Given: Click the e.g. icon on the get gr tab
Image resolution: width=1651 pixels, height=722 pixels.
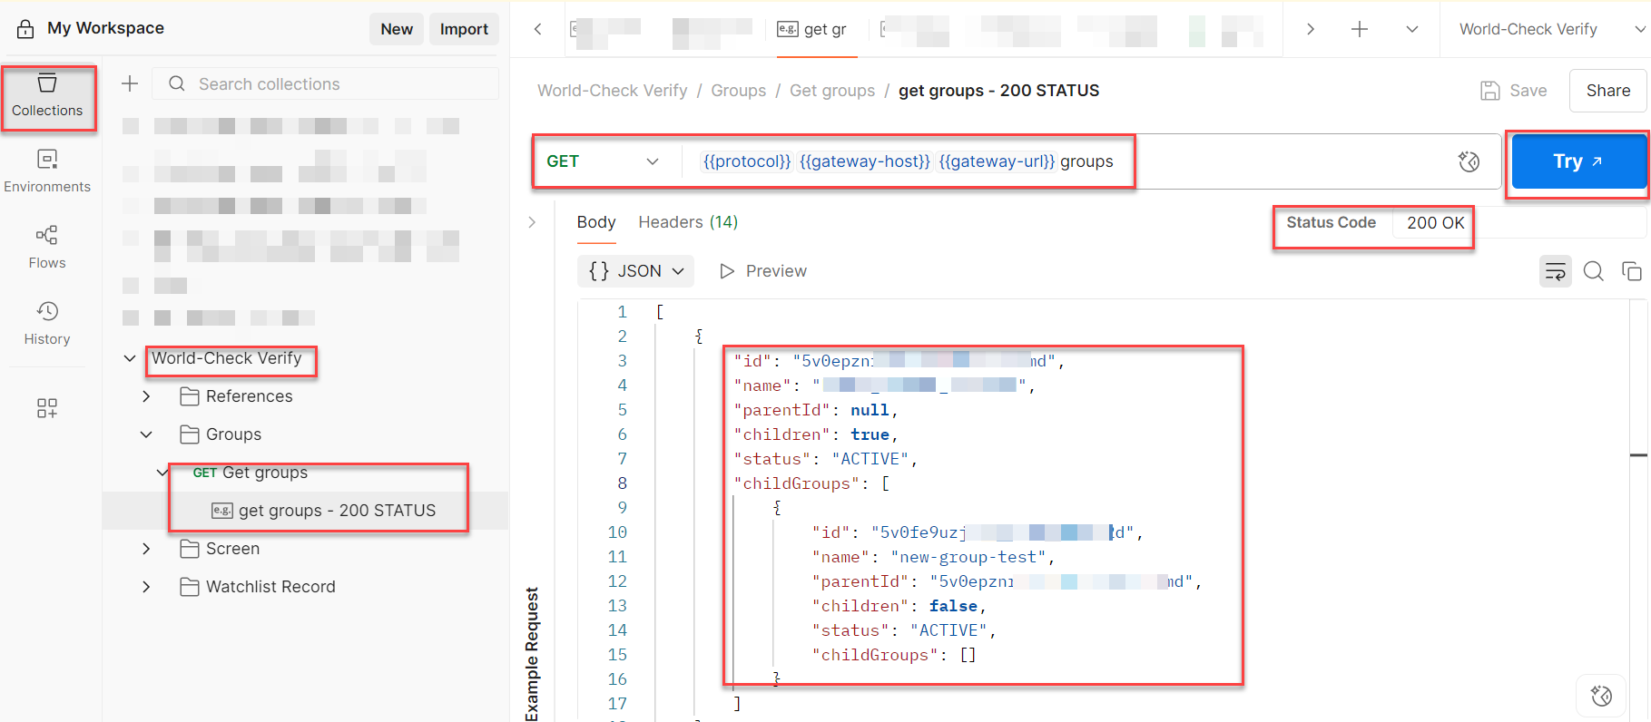Looking at the screenshot, I should tap(788, 29).
